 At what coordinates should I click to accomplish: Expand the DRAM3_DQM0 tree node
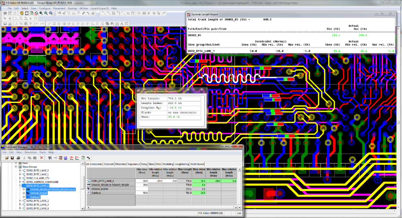pos(24,193)
